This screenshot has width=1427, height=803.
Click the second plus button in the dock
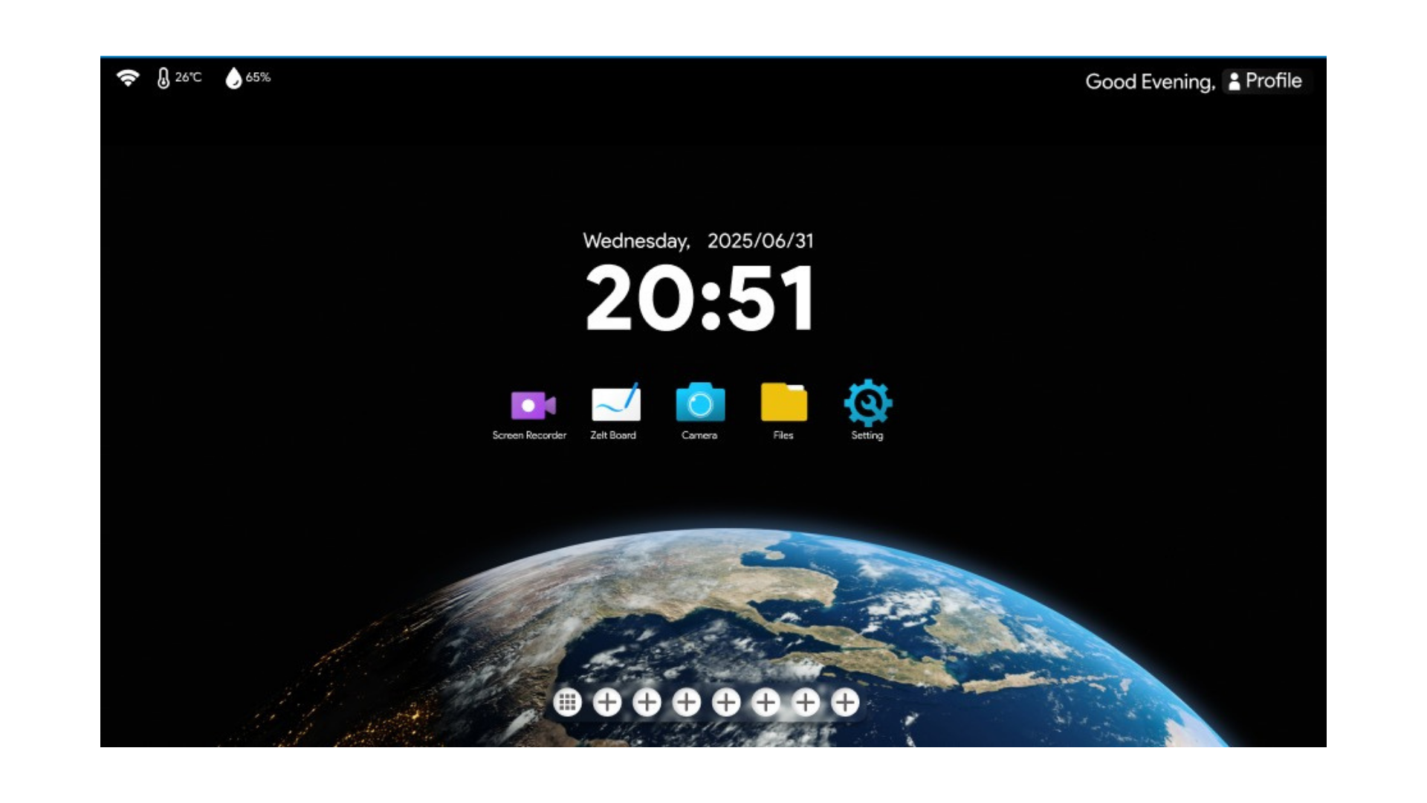[x=647, y=702]
